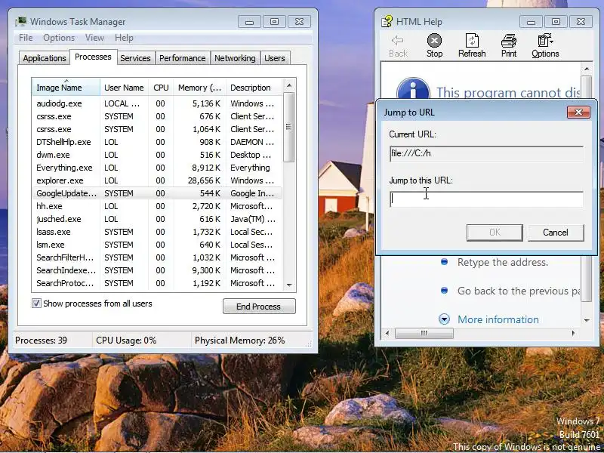This screenshot has height=453, width=604.
Task: Click the process list vertical scrollbar thumb
Action: click(x=289, y=127)
